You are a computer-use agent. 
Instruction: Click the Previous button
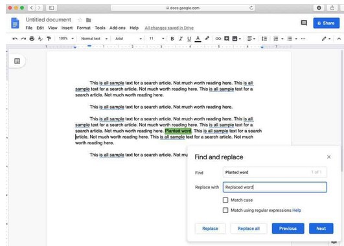click(x=288, y=229)
